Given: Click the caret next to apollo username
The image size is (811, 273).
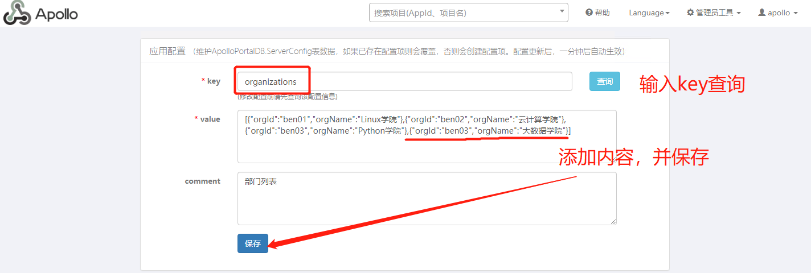Looking at the screenshot, I should click(795, 13).
